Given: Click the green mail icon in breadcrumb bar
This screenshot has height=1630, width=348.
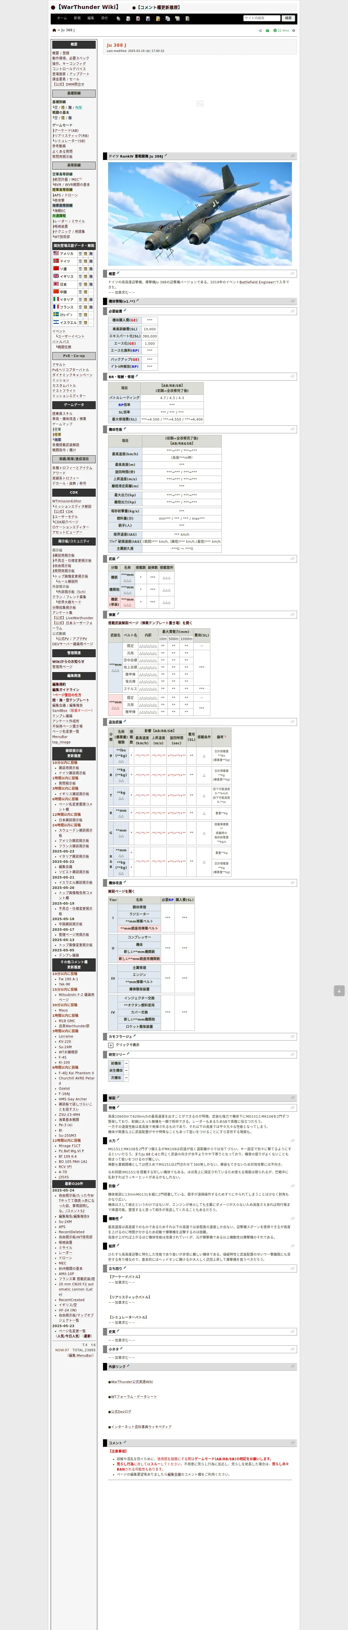Looking at the screenshot, I should (267, 30).
